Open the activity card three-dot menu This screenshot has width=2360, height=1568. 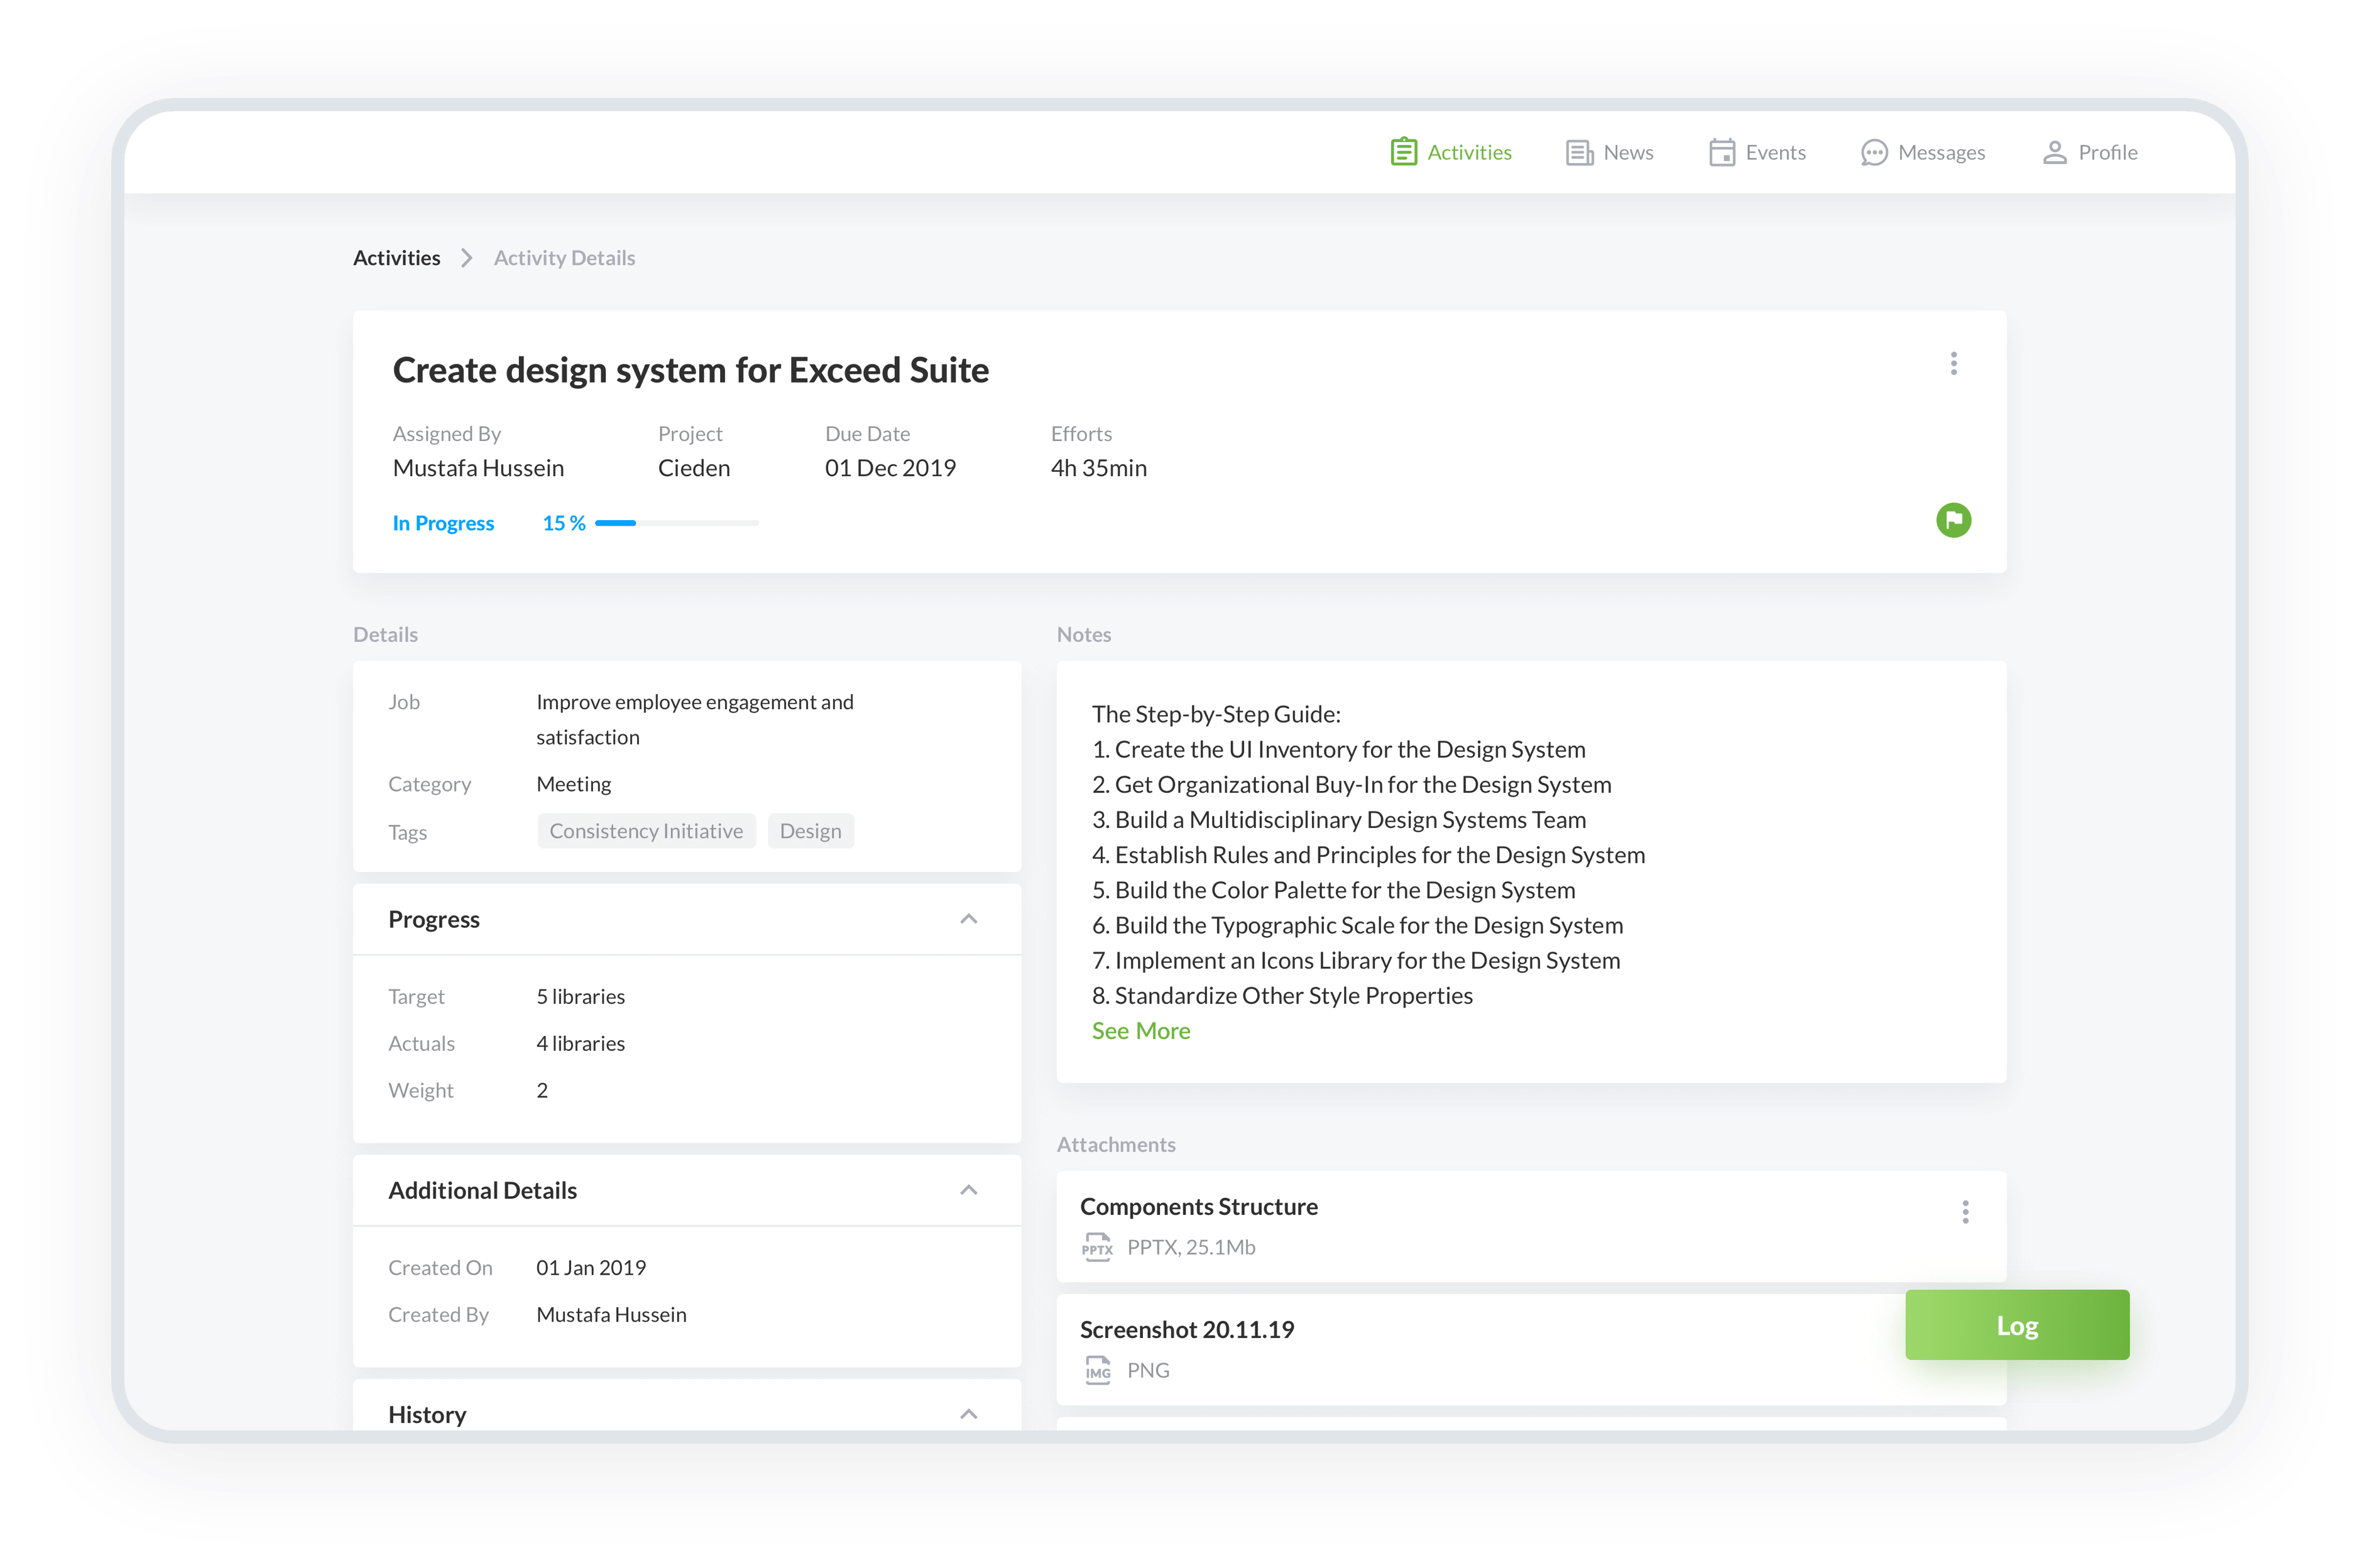[1953, 363]
